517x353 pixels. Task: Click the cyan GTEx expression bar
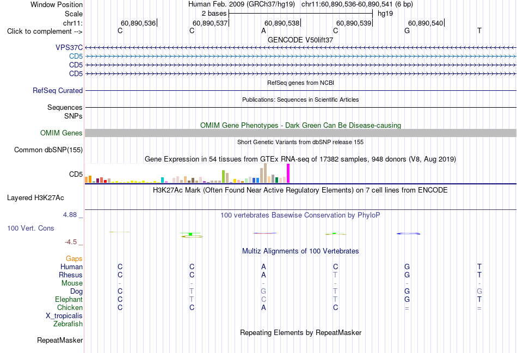click(x=163, y=180)
